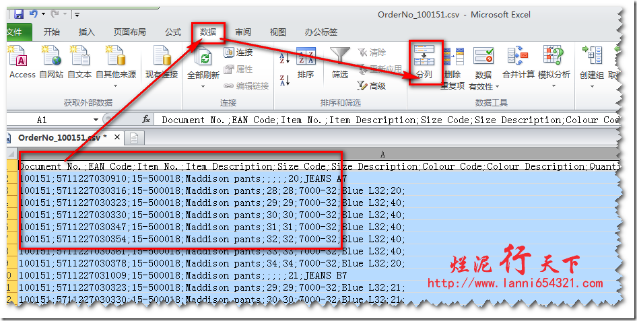
Task: Switch to the 页面布局 ribbon tab
Action: click(129, 32)
